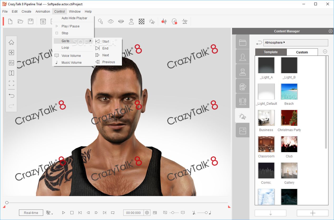Switch to the Custom tab
Image resolution: width=334 pixels, height=220 pixels.
click(302, 52)
